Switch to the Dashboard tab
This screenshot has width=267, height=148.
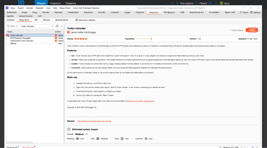click(x=11, y=12)
